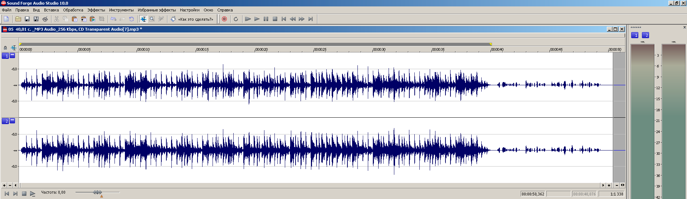Image resolution: width=687 pixels, height=199 pixels.
Task: Stop playback in the data window transport
Action: click(24, 194)
